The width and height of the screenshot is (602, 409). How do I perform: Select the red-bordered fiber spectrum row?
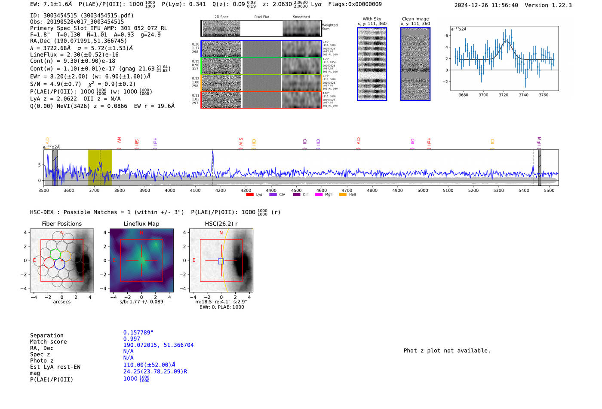click(x=261, y=100)
